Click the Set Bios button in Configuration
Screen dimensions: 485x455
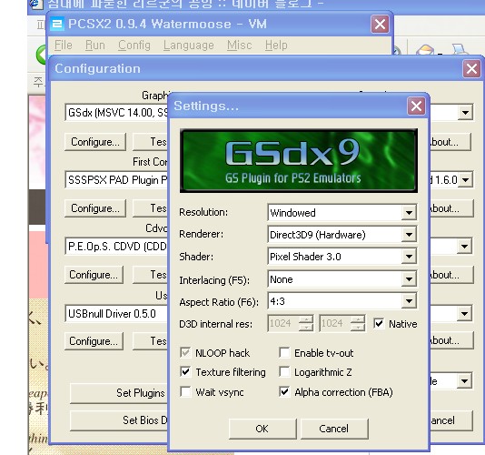pos(119,420)
